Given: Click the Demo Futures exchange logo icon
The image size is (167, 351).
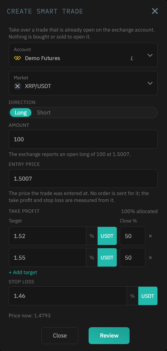Looking at the screenshot, I should [17, 58].
